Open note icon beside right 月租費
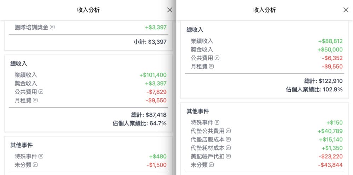 tap(211, 66)
